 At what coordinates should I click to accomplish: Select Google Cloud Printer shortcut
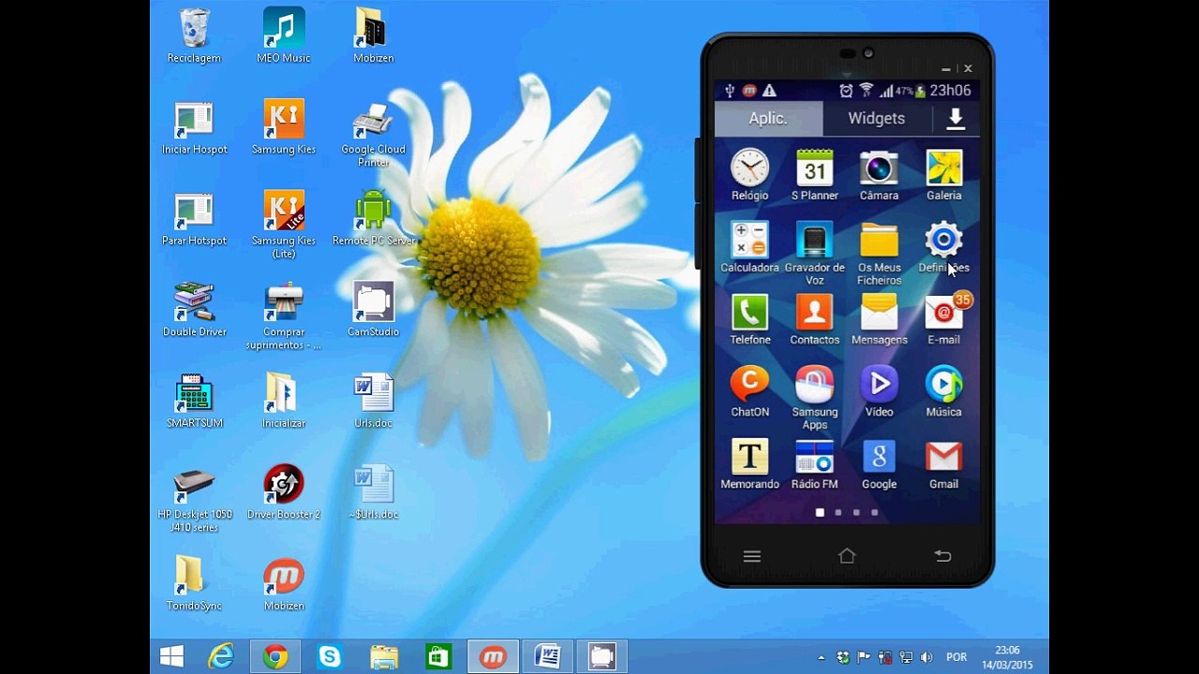coord(374,134)
